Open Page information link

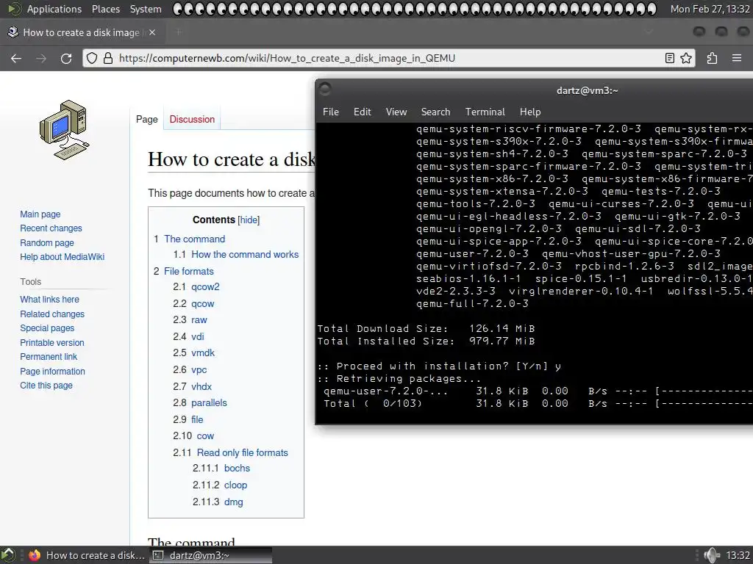point(52,371)
